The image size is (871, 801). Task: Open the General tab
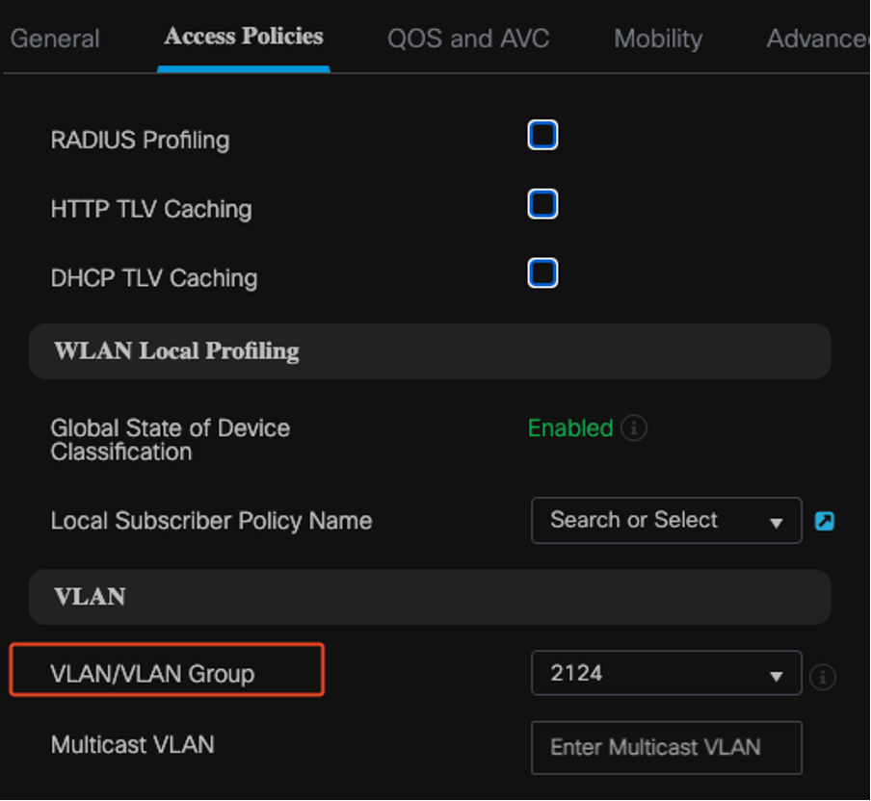[x=54, y=39]
